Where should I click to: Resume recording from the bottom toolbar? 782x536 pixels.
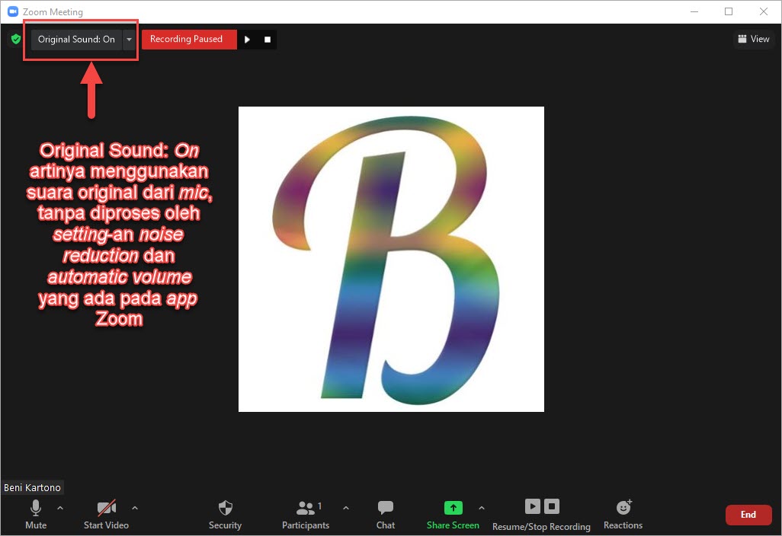pyautogui.click(x=533, y=506)
